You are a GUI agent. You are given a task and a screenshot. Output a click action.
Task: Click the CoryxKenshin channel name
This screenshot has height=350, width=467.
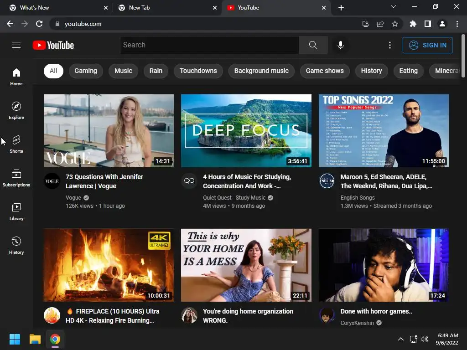click(x=357, y=323)
